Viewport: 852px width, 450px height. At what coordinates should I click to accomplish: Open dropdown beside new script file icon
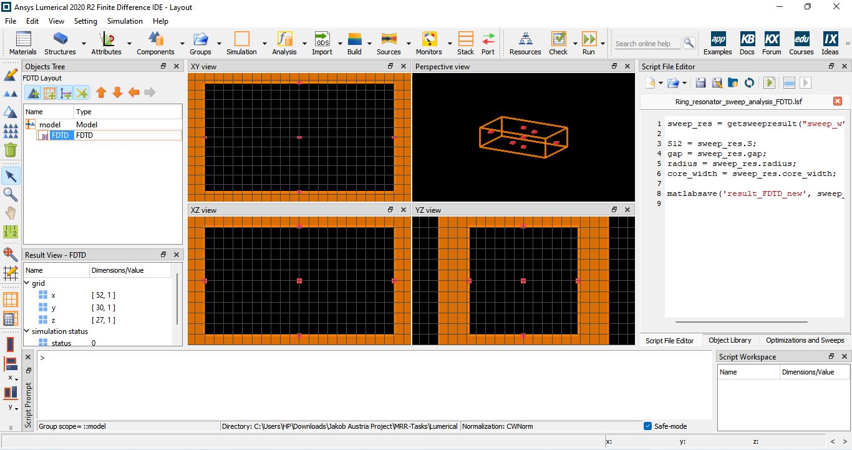pos(661,83)
